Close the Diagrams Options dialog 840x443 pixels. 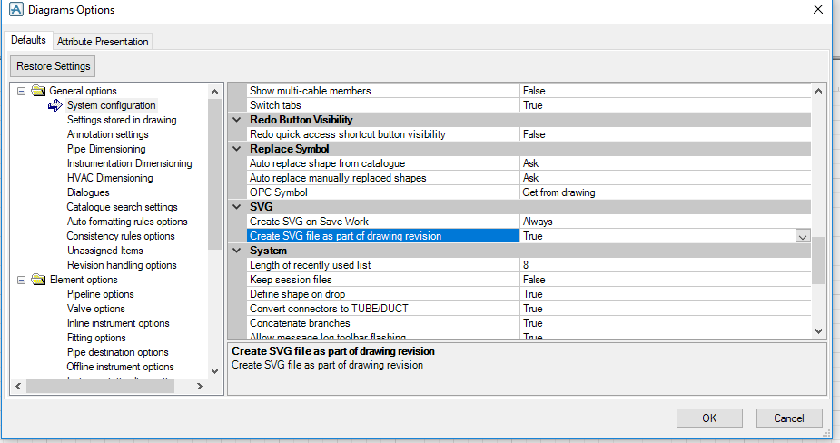818,9
